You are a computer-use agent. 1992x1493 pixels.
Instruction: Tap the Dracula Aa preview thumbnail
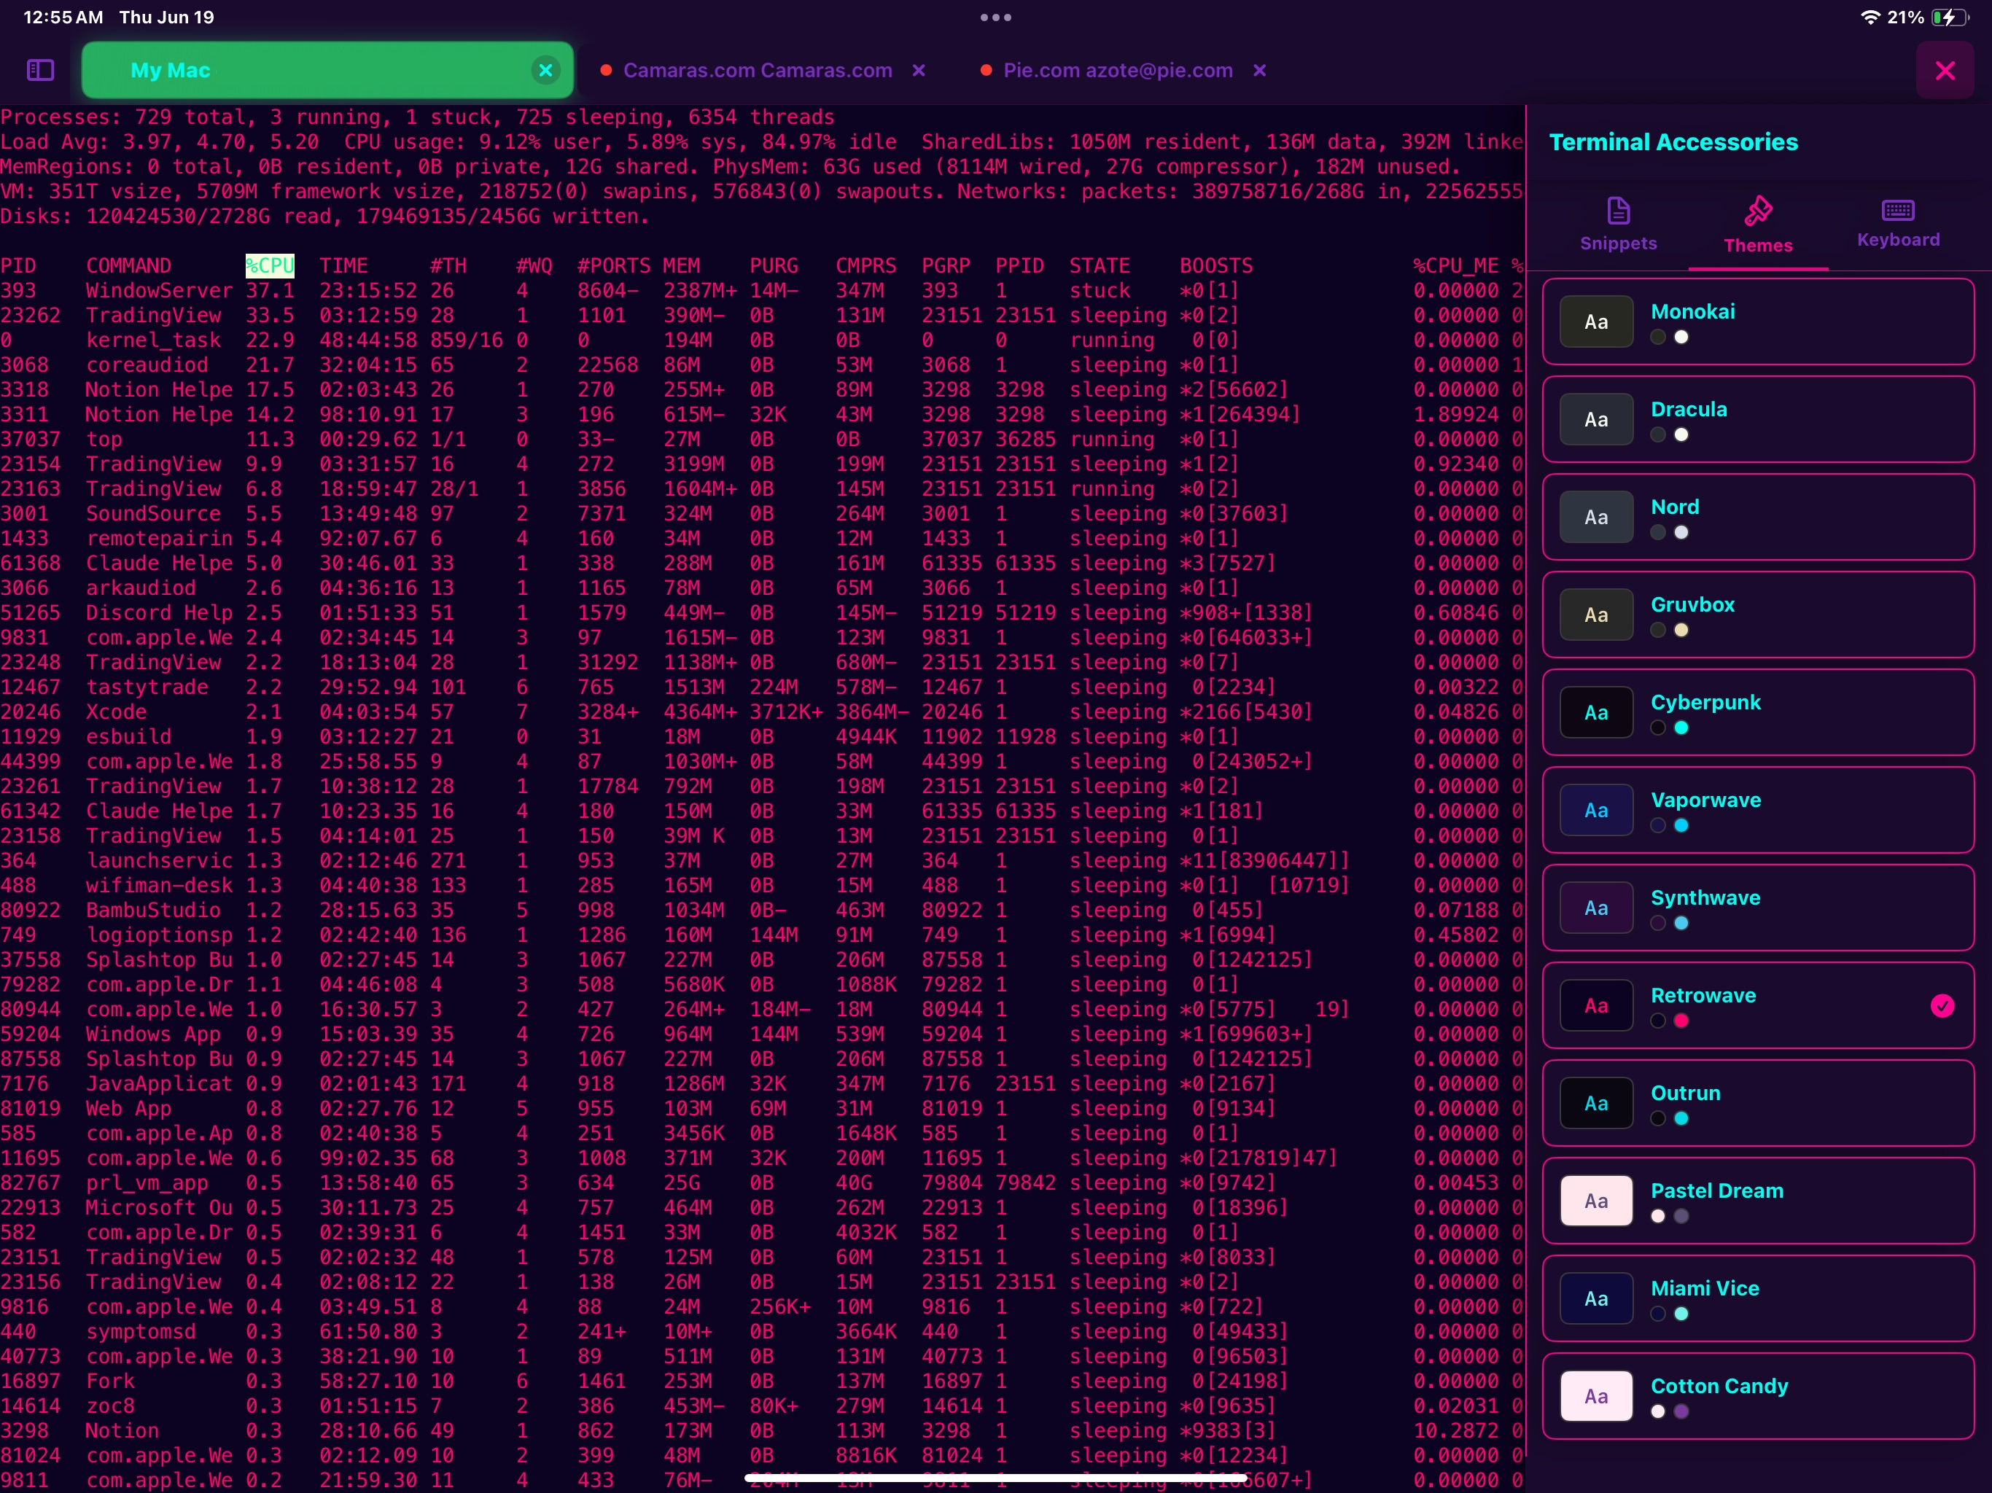[1596, 418]
